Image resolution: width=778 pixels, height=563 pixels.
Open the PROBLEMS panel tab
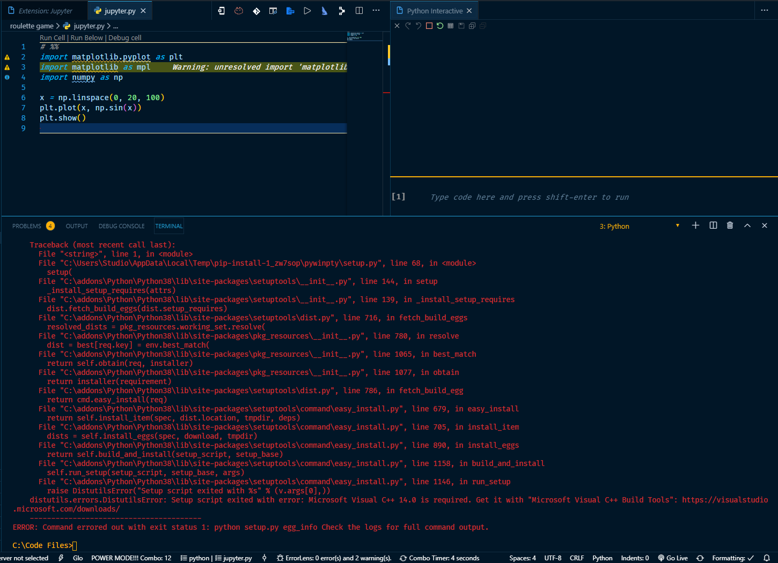pyautogui.click(x=33, y=226)
